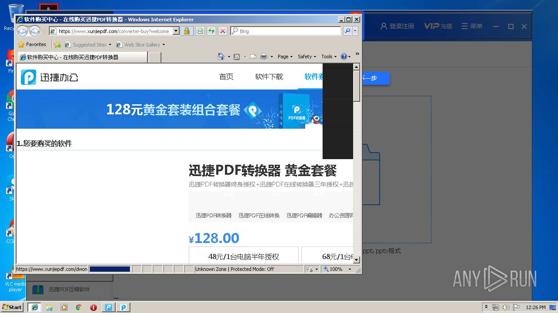Select the 迅捷PDF在线转换 product item
This screenshot has width=558, height=313.
point(259,215)
